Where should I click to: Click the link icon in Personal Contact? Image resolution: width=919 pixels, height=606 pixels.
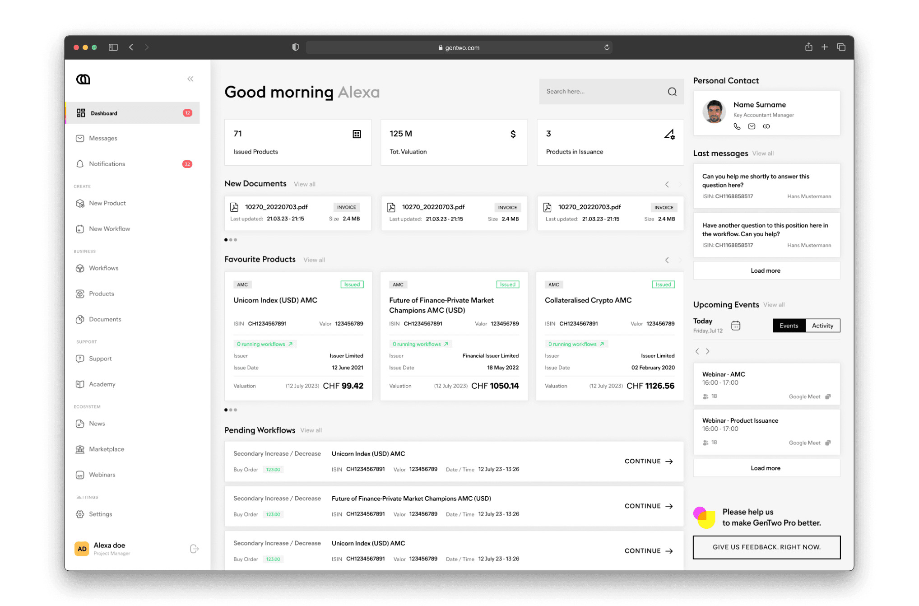point(766,126)
